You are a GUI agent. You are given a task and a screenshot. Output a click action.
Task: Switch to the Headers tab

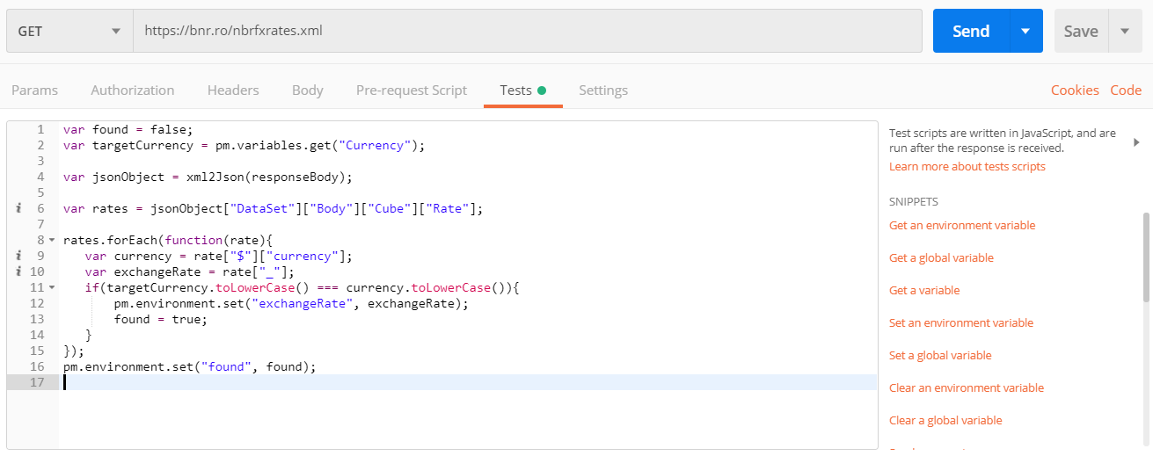(233, 90)
